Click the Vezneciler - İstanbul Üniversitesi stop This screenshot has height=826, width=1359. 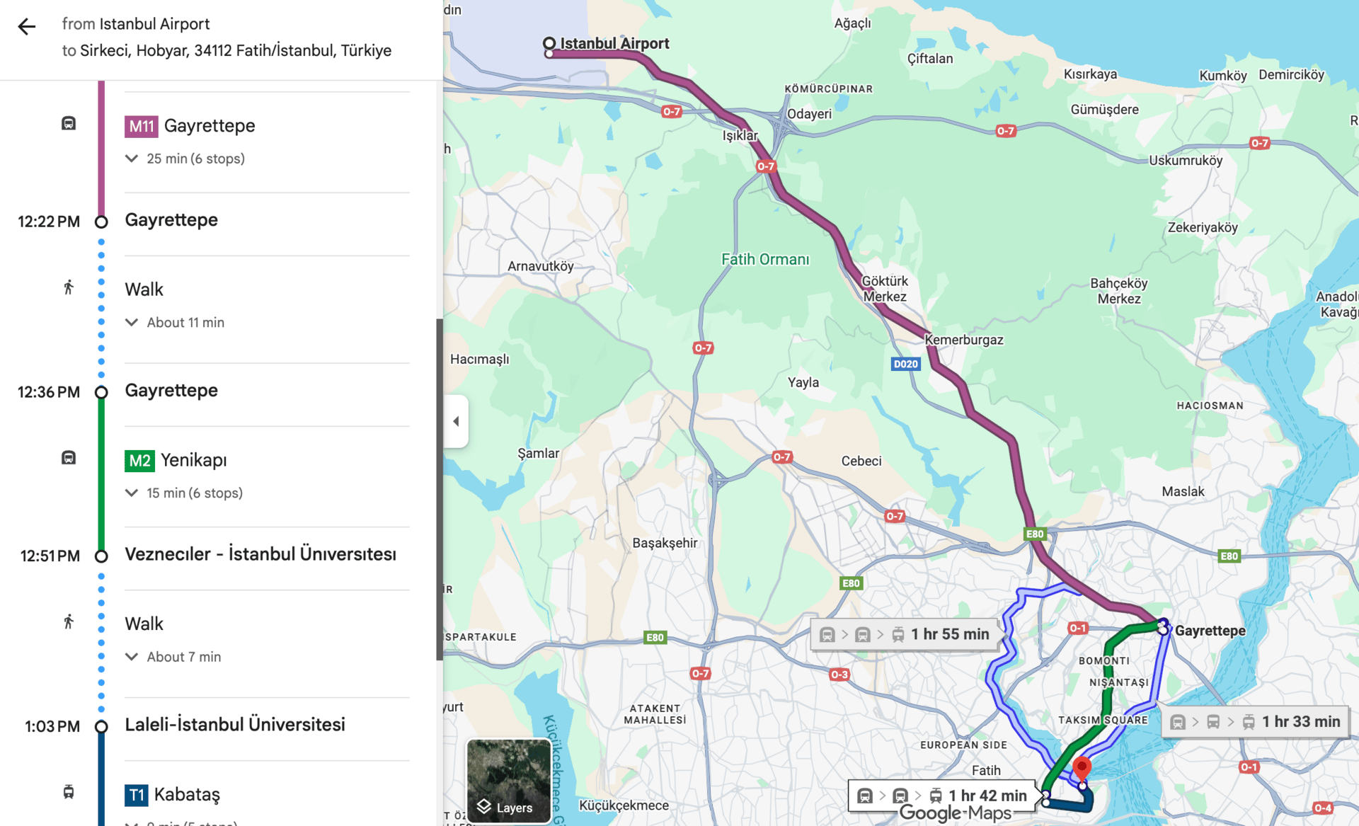coord(260,554)
